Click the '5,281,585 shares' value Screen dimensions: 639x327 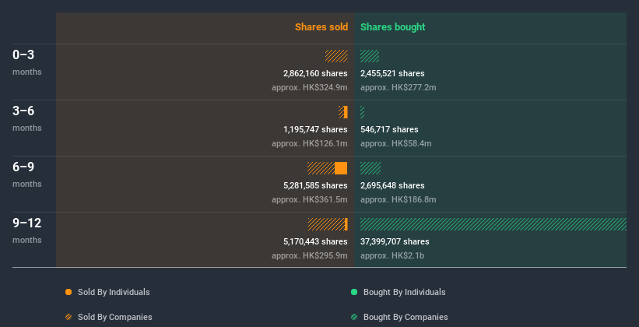[315, 185]
